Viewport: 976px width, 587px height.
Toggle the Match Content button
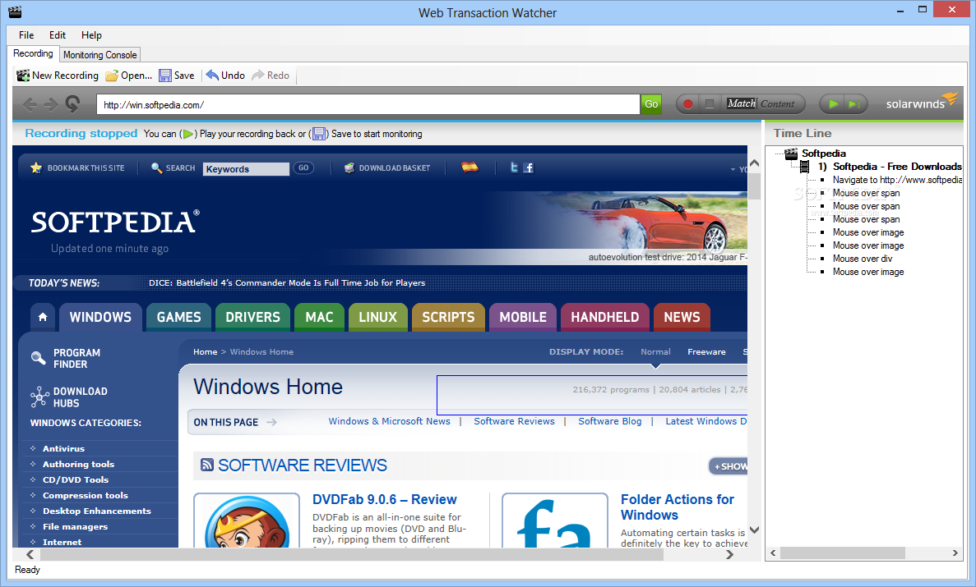761,103
